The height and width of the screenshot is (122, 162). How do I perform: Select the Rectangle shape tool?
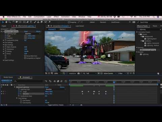click(24, 22)
